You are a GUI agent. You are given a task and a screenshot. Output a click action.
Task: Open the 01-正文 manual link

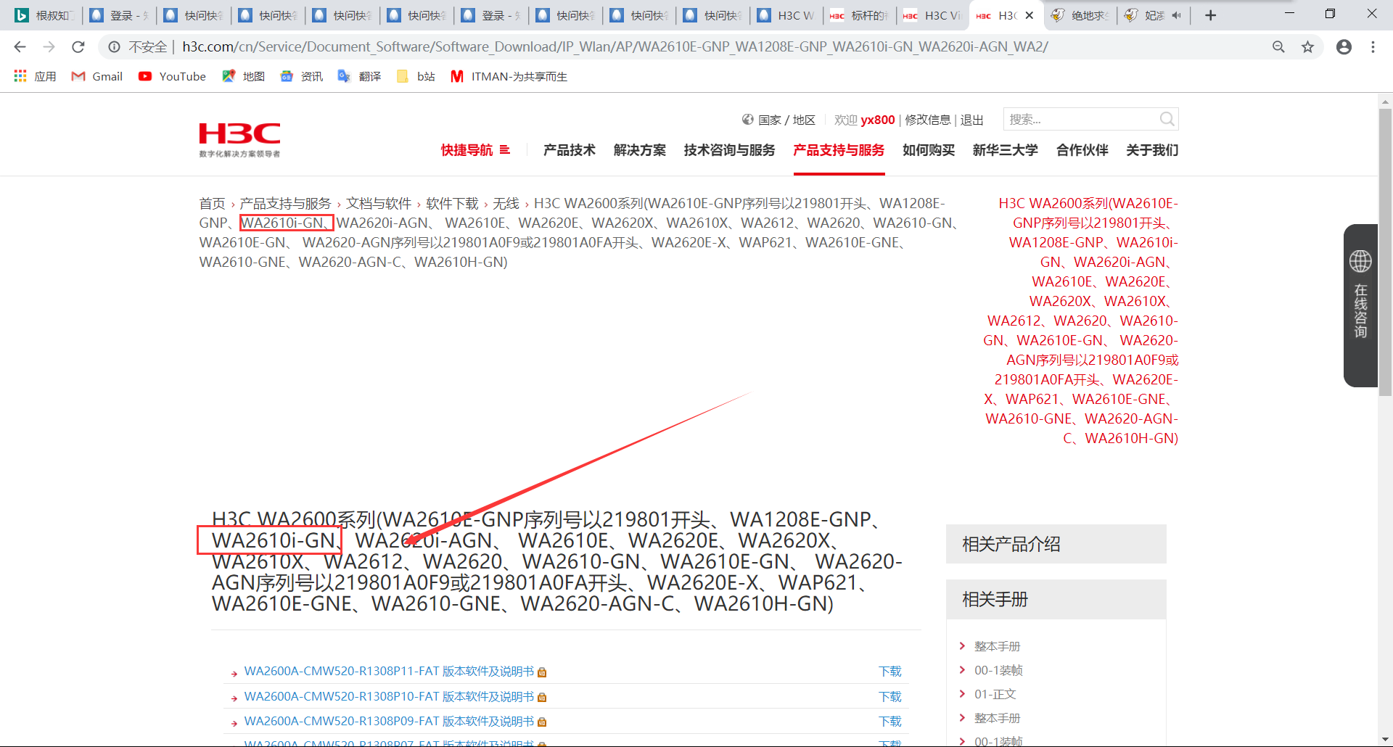click(995, 694)
